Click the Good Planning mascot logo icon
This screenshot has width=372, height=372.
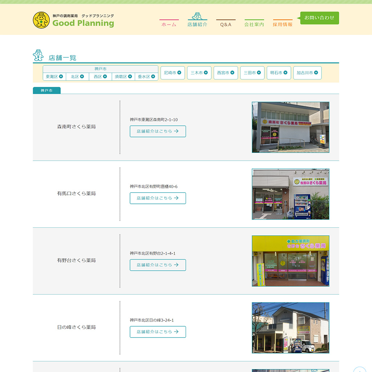tap(41, 20)
